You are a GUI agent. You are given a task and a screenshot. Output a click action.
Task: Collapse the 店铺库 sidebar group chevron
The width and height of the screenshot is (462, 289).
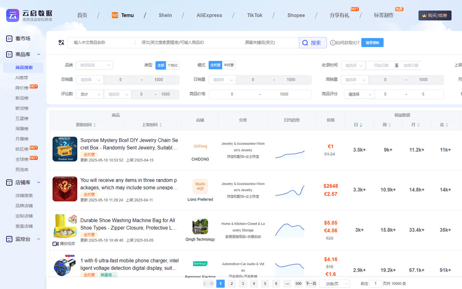click(39, 183)
